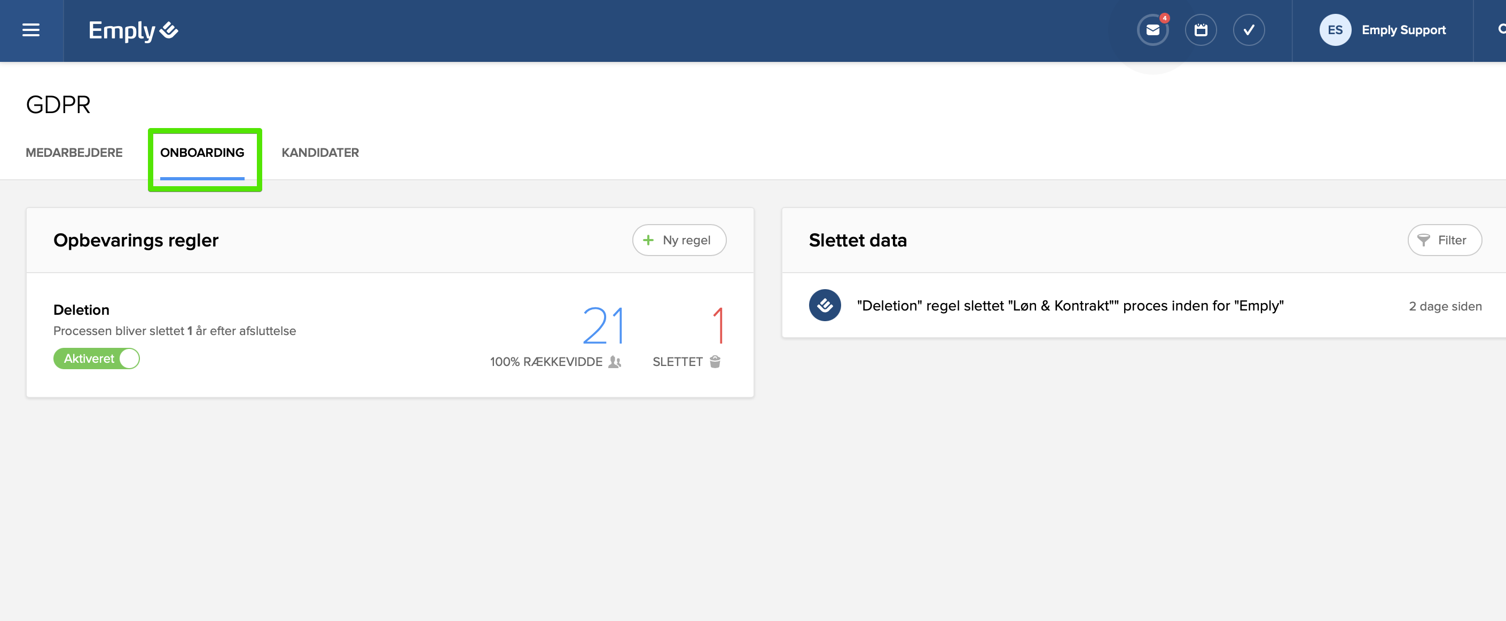This screenshot has width=1506, height=621.
Task: Click the Emply logo
Action: point(133,30)
